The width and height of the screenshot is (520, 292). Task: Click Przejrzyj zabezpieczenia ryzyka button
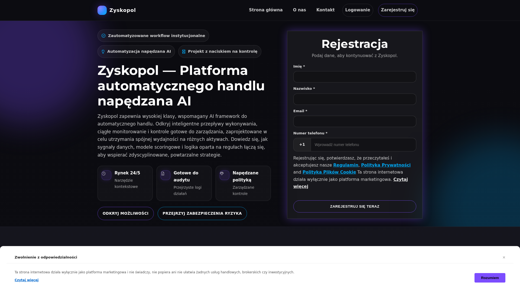tap(202, 214)
